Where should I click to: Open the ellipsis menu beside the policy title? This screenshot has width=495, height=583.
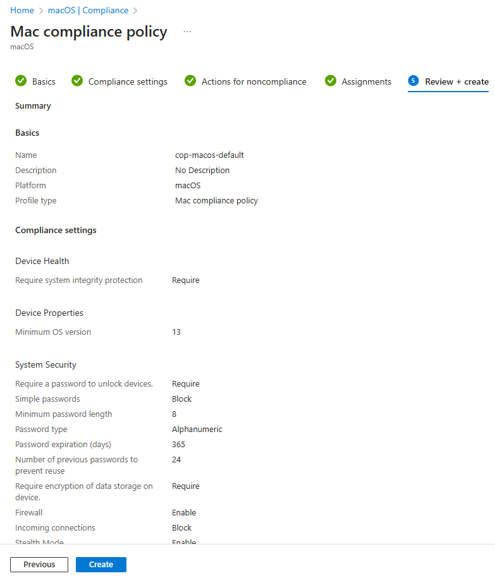pos(186,32)
